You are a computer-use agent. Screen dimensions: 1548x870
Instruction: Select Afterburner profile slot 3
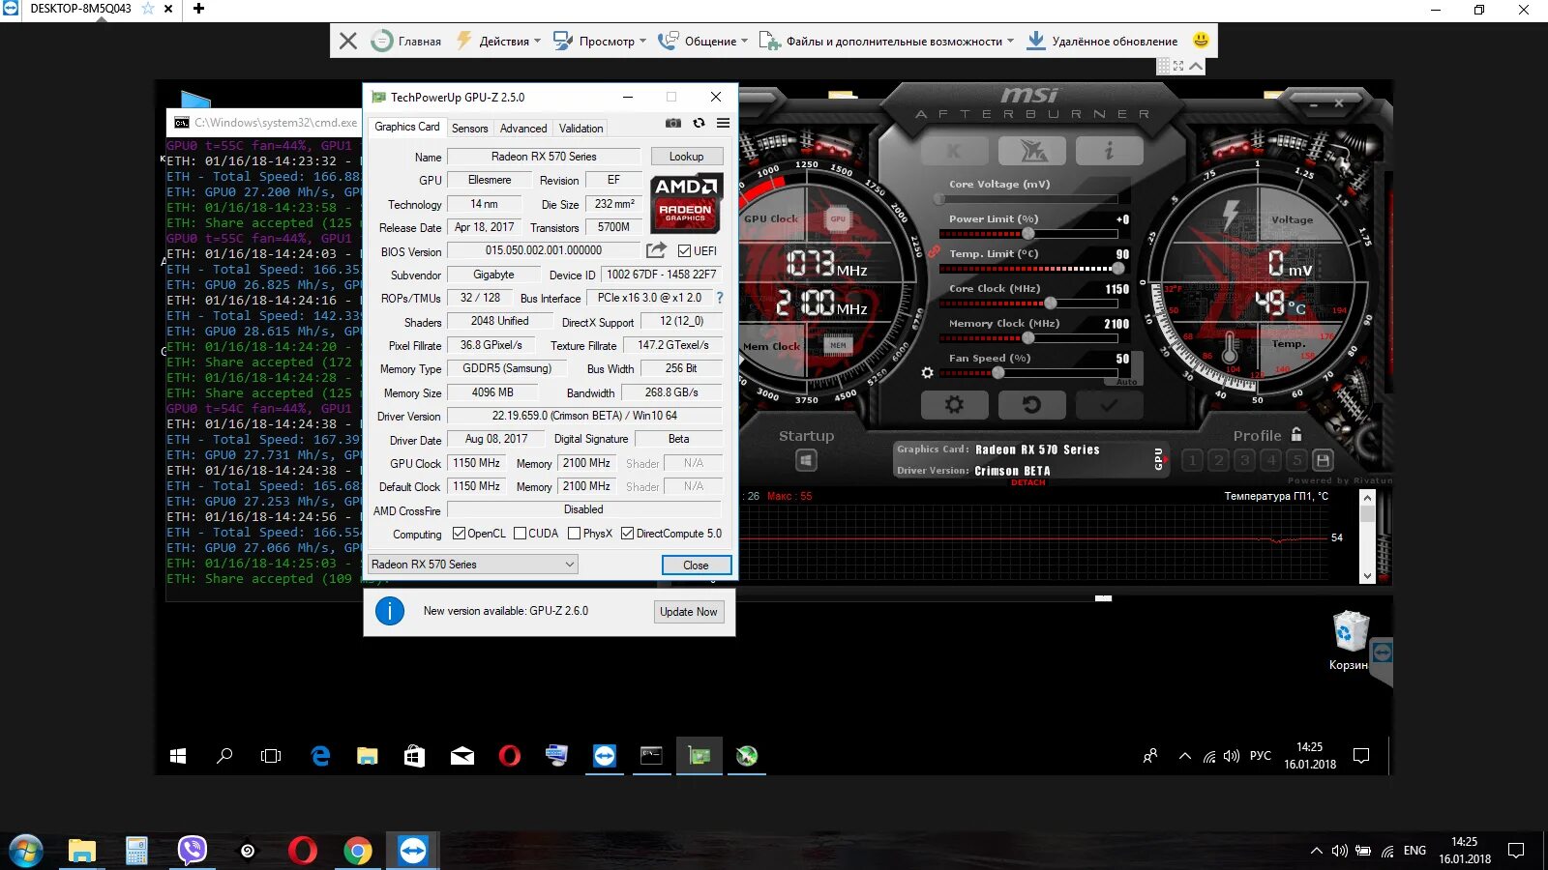pos(1245,460)
